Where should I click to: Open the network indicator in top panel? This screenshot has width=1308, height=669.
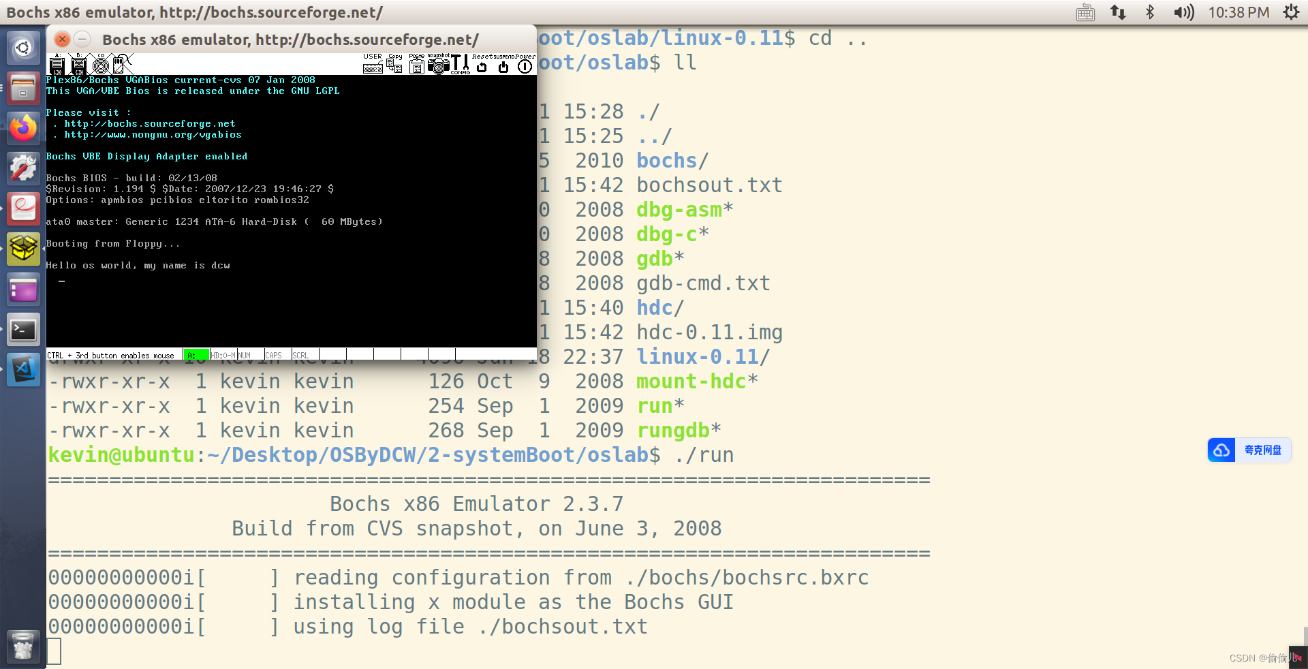pyautogui.click(x=1118, y=12)
